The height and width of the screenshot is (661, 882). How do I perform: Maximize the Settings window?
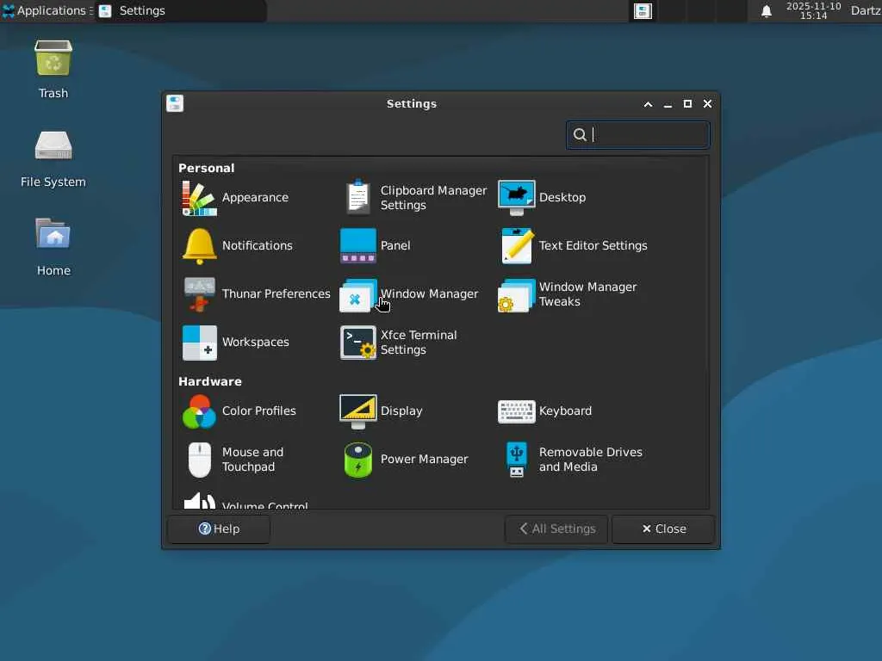pyautogui.click(x=687, y=104)
